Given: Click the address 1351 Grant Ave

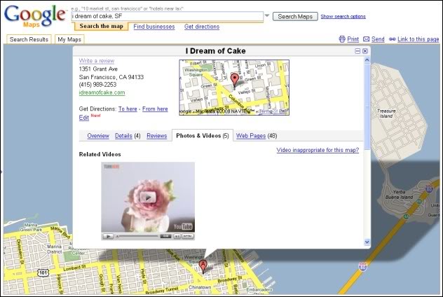Looking at the screenshot, I should [x=98, y=69].
